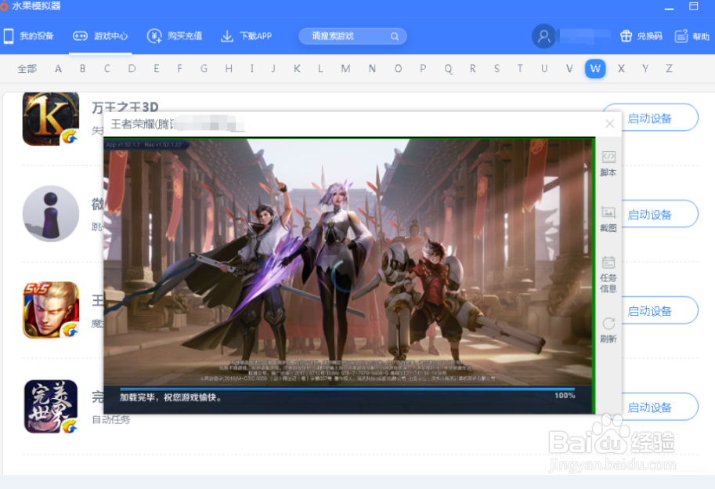Open the 帮助 help menu
This screenshot has height=489, width=715.
pyautogui.click(x=692, y=36)
